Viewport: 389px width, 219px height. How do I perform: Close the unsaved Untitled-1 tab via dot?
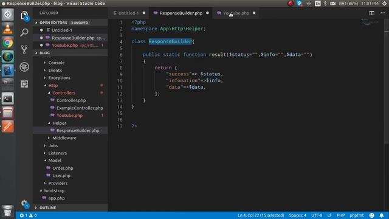pos(144,13)
